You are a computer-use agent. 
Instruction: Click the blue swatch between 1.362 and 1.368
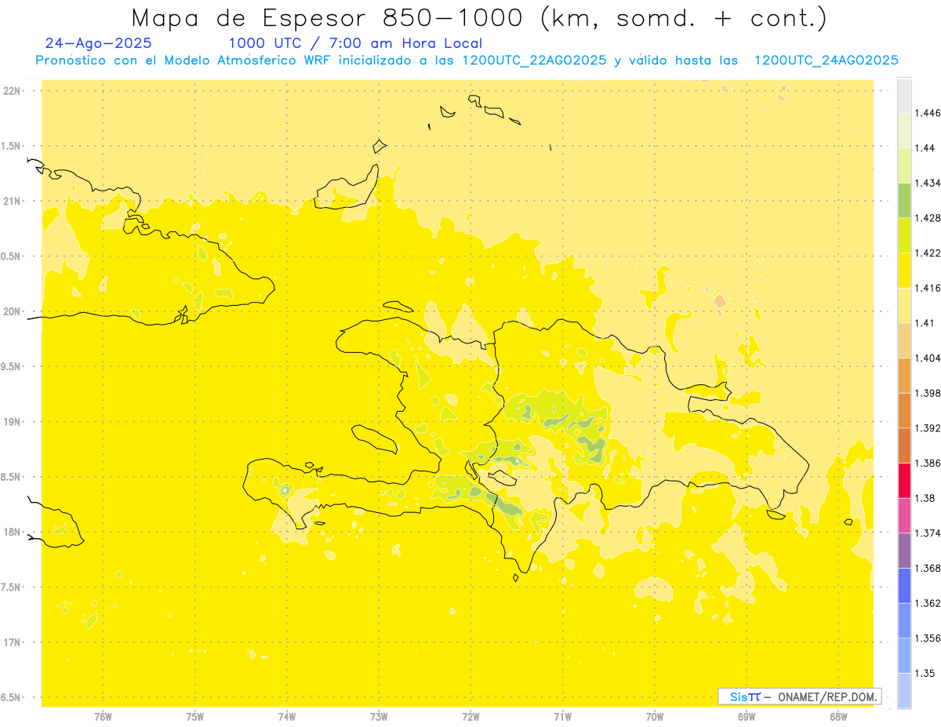(904, 585)
